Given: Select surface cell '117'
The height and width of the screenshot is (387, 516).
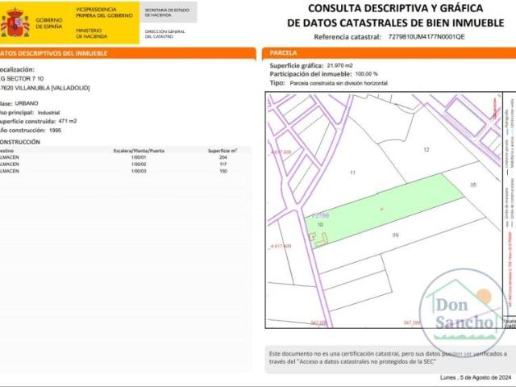Looking at the screenshot, I should click(x=223, y=164).
